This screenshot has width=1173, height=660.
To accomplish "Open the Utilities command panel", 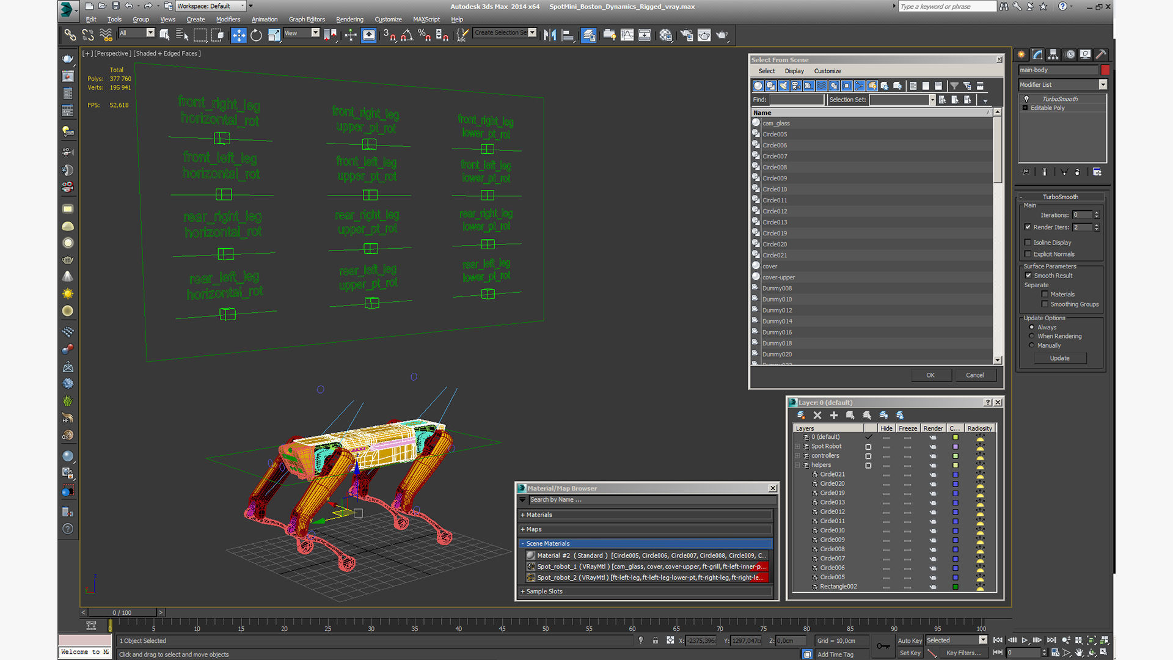I will pos(1101,54).
